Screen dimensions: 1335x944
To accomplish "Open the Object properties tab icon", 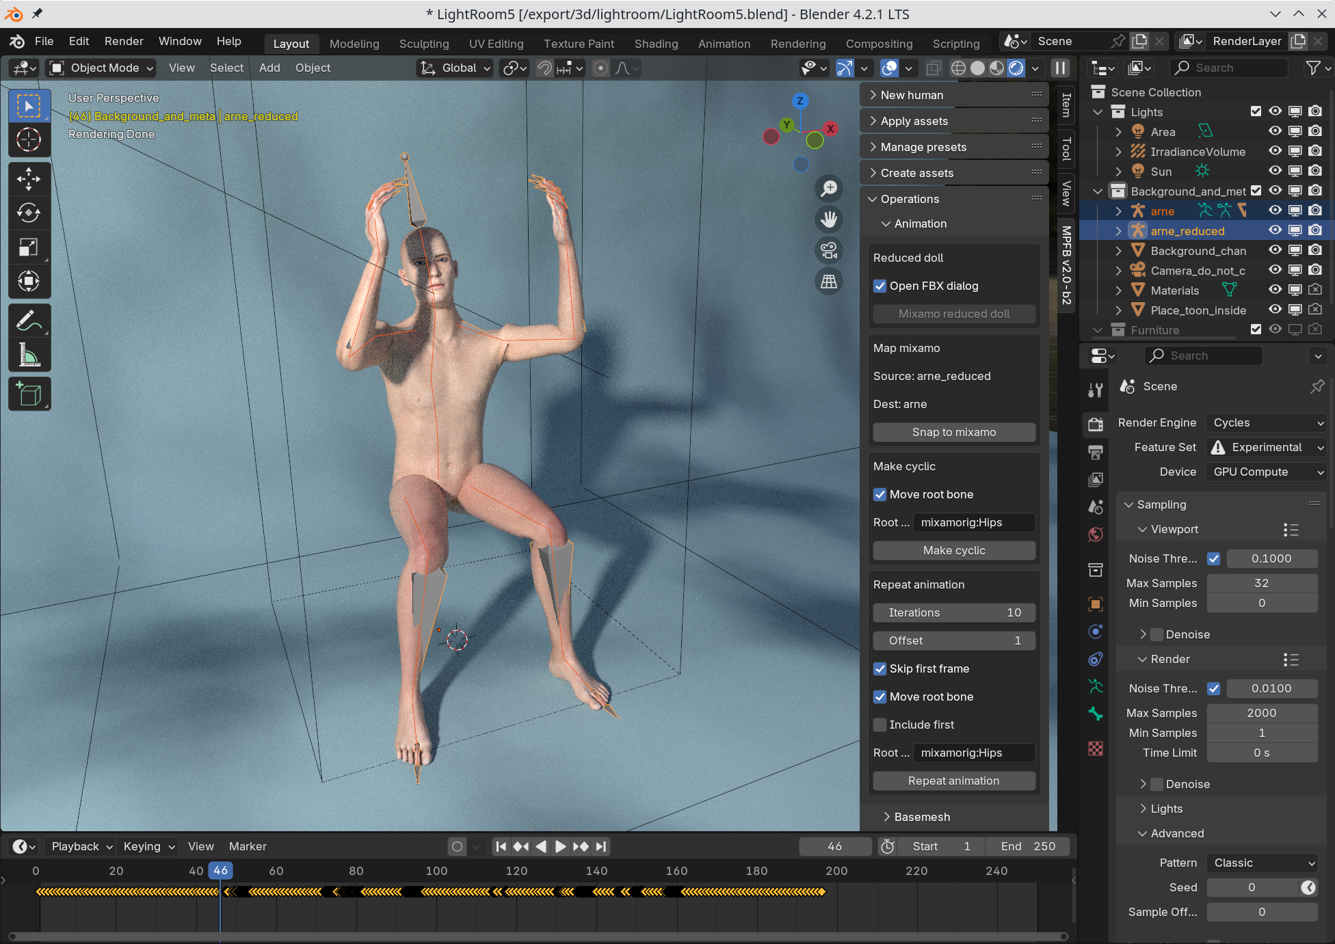I will click(x=1096, y=604).
